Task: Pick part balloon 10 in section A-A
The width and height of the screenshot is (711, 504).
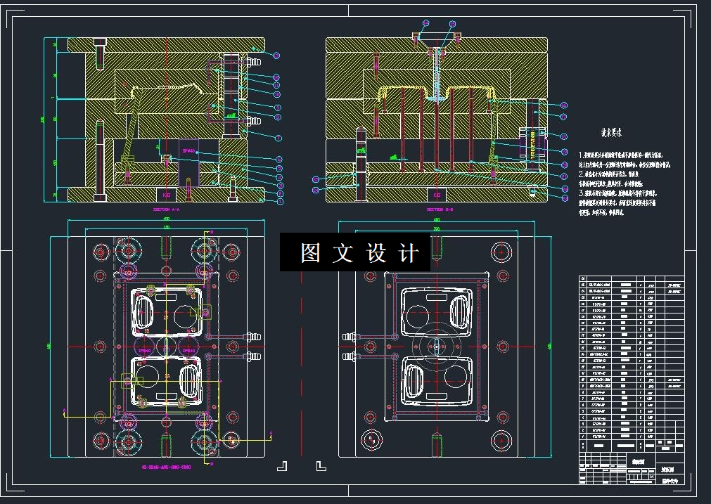Action: point(277,95)
